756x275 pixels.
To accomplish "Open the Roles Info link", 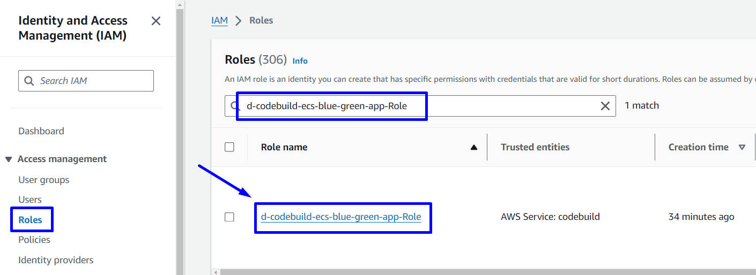I will [x=300, y=60].
